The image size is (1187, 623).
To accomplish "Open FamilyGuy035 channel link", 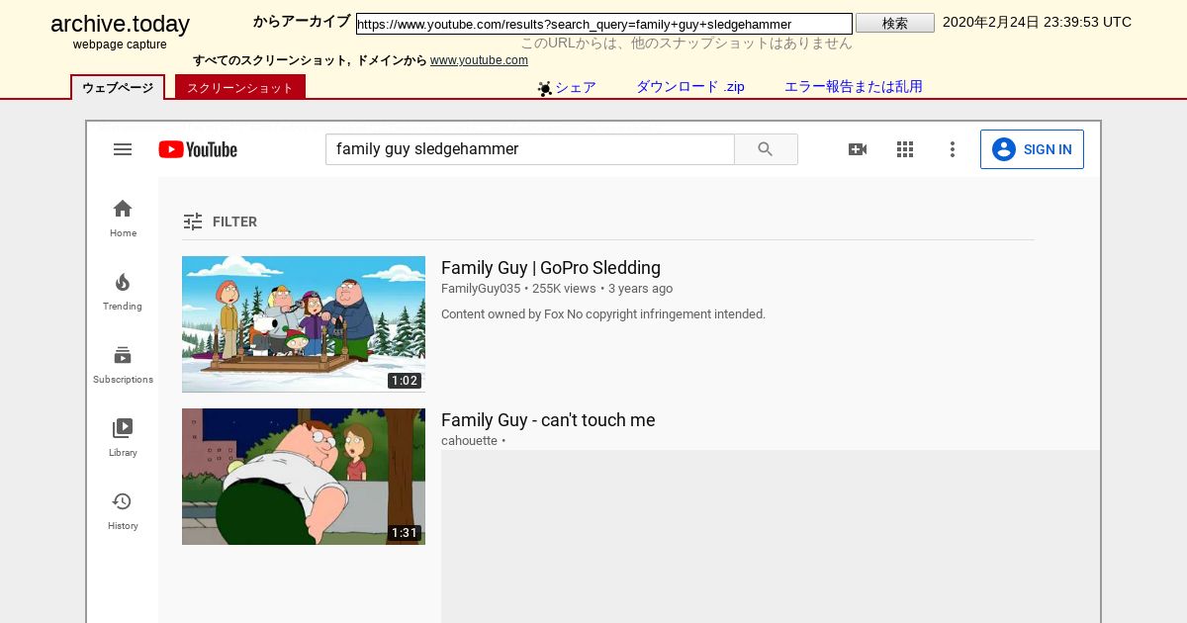I will pos(481,289).
